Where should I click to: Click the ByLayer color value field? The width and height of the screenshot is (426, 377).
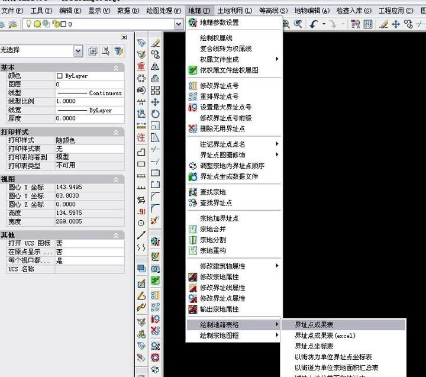click(90, 76)
